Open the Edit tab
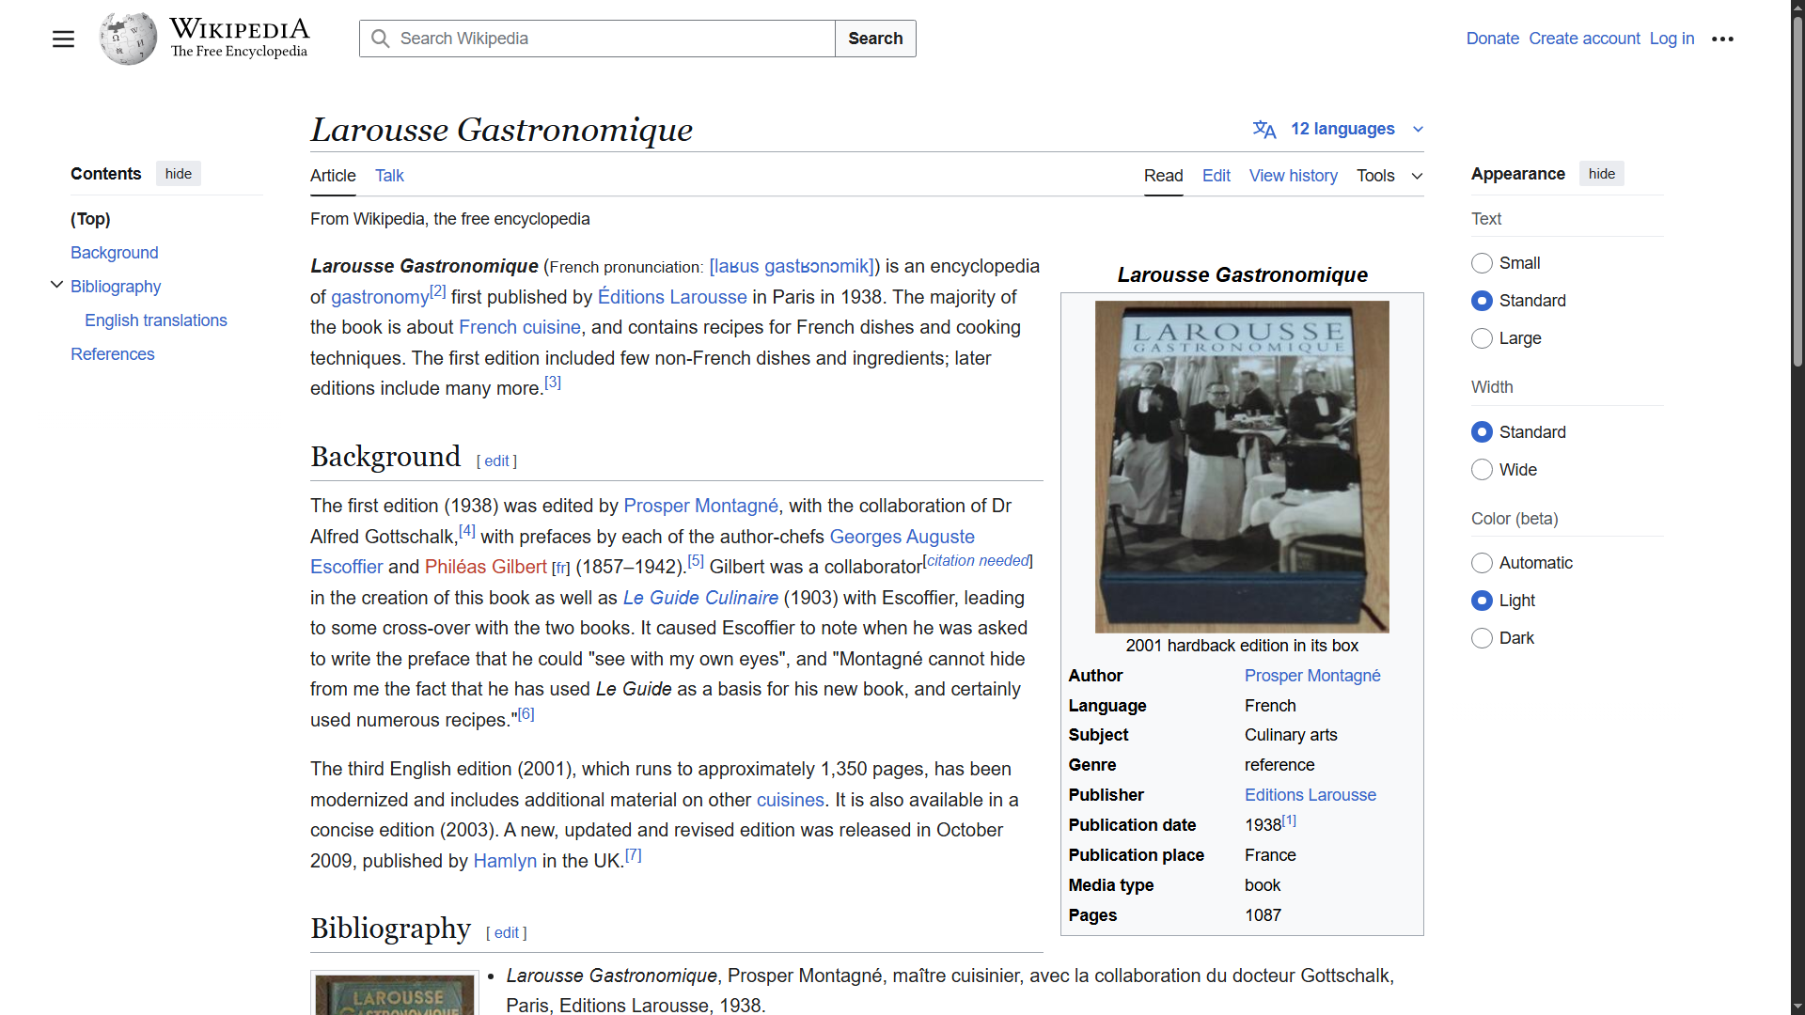1805x1015 pixels. 1216,176
